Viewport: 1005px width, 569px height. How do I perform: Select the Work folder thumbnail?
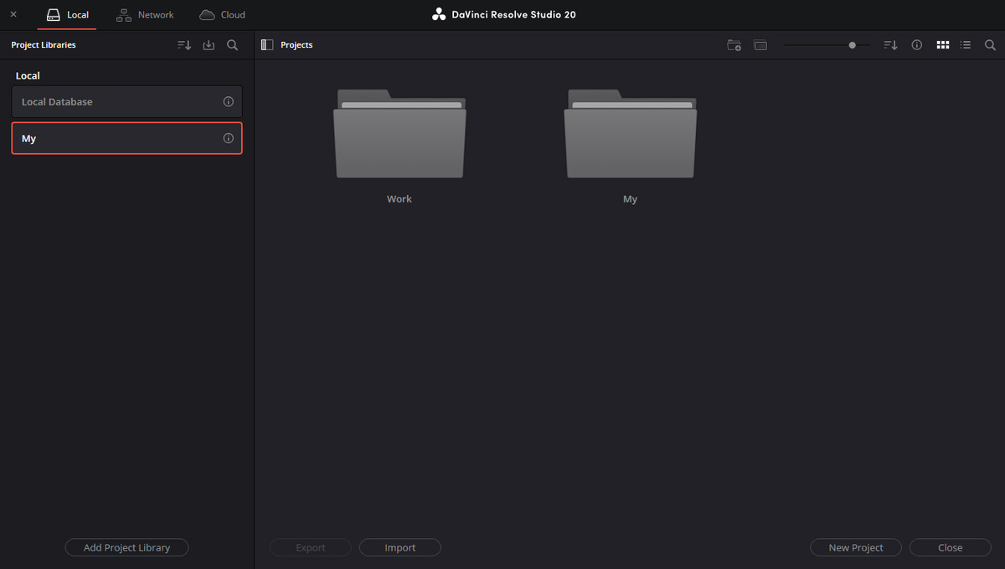pyautogui.click(x=399, y=134)
